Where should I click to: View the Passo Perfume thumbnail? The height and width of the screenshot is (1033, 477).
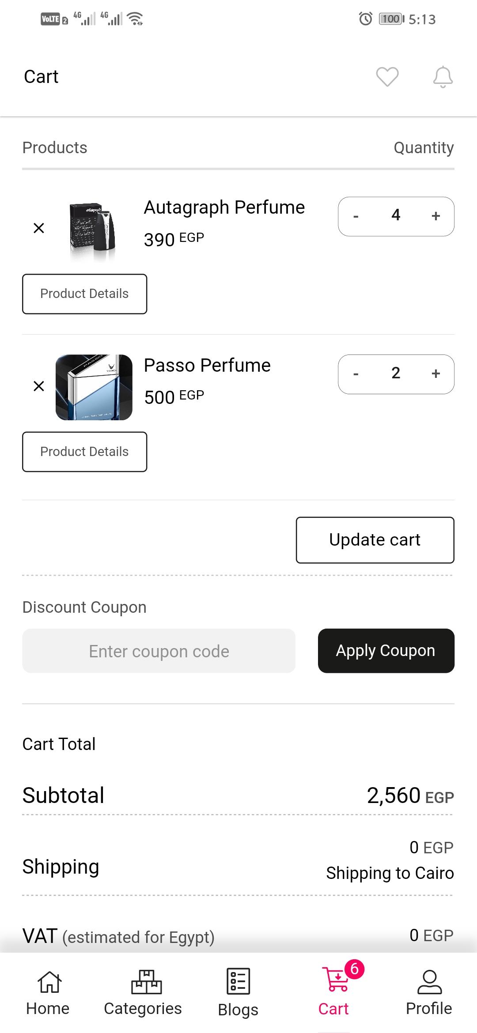(x=94, y=387)
